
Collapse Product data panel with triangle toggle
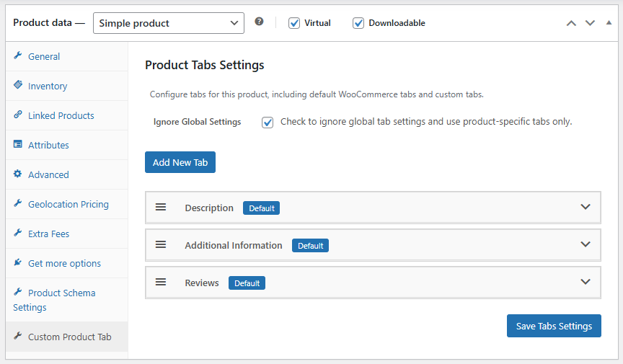[609, 22]
